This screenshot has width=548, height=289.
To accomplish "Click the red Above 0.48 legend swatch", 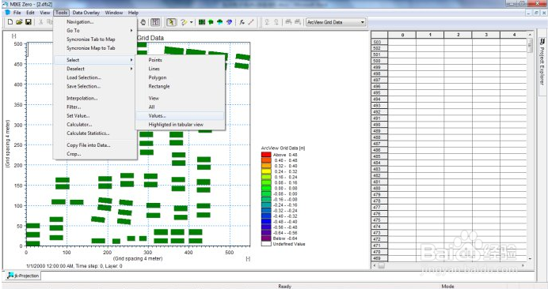I will (266, 155).
